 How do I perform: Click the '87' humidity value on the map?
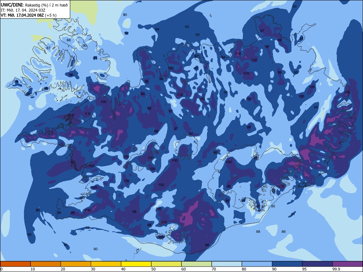coord(48,48)
